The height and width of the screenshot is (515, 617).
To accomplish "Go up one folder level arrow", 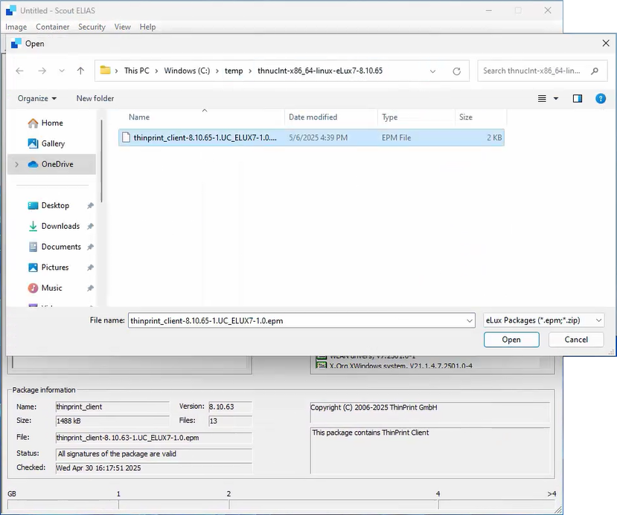I will pos(80,71).
